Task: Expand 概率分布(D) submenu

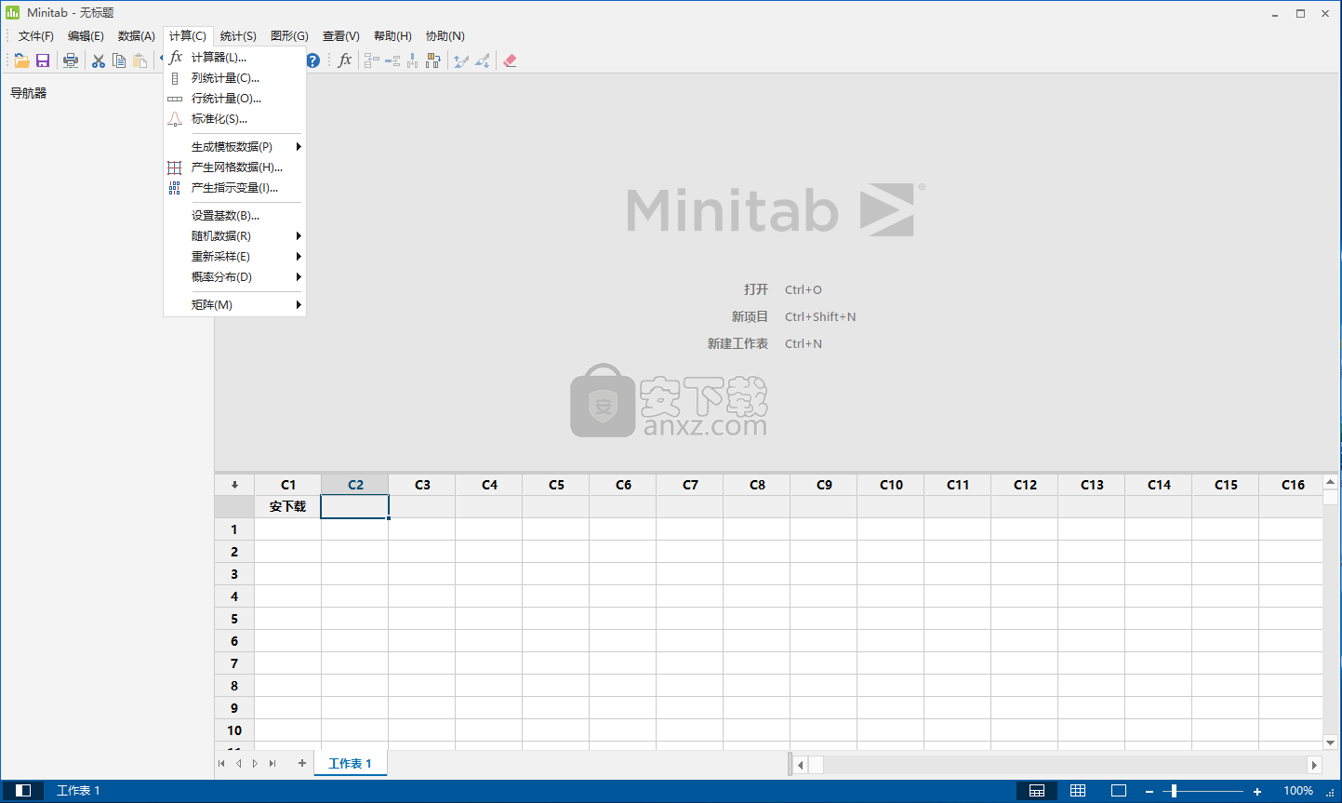Action: pyautogui.click(x=234, y=277)
